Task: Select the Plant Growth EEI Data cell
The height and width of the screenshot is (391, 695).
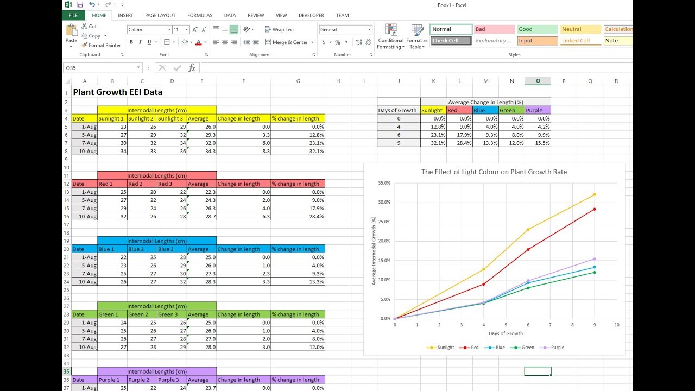Action: [117, 92]
